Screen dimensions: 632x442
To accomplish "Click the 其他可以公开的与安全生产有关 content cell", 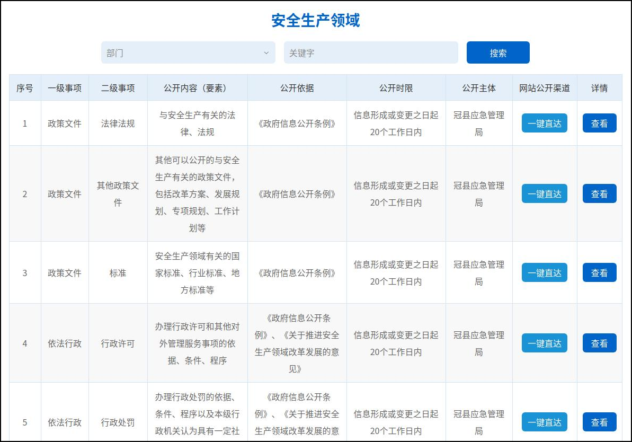I will pyautogui.click(x=198, y=194).
